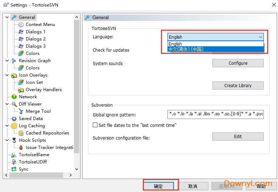Enable set file dates to last commit time
Image resolution: width=278 pixels, height=192 pixels.
(95, 125)
